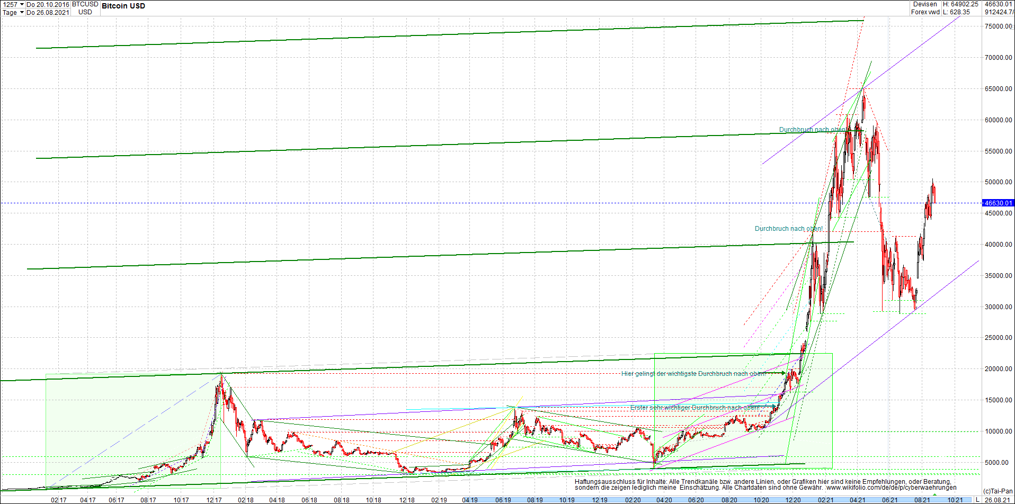
Task: Open the 1257 bar-count dropdown
Action: pyautogui.click(x=13, y=4)
